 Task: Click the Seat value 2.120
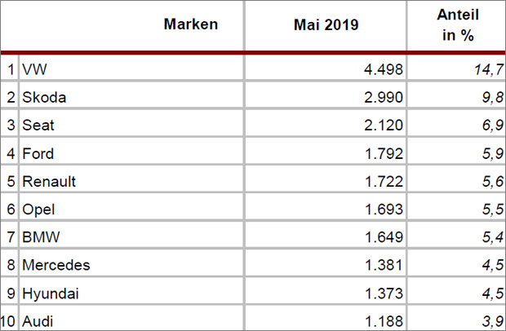point(383,126)
